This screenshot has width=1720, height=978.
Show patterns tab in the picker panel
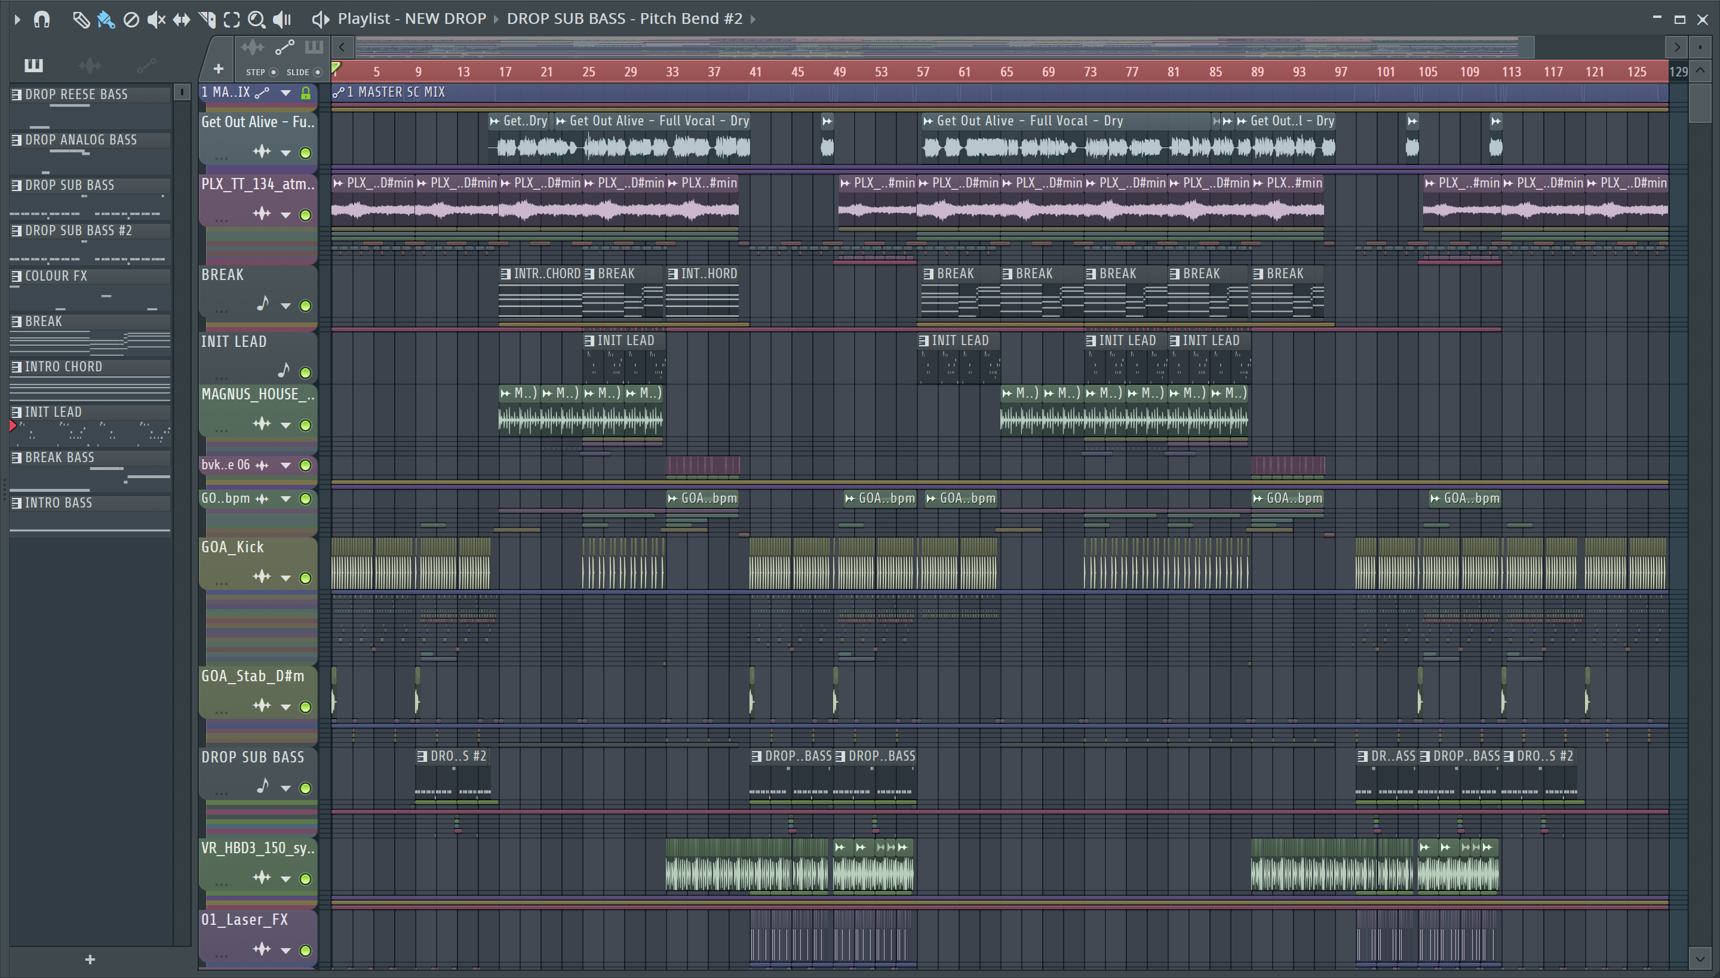tap(33, 65)
